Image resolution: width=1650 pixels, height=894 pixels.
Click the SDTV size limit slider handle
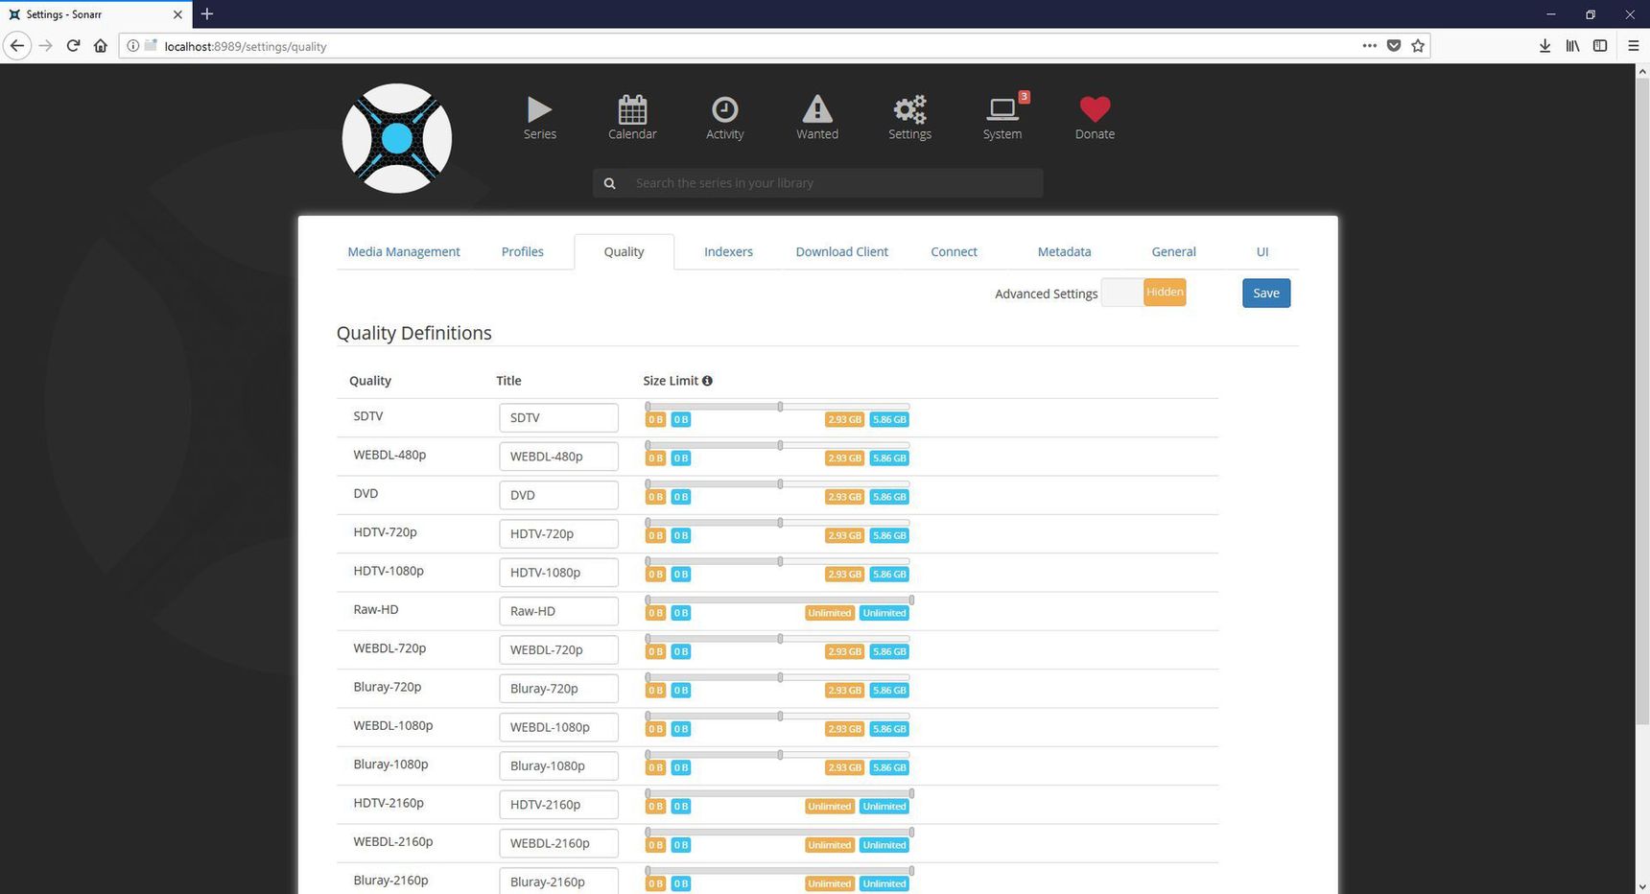[x=780, y=407]
